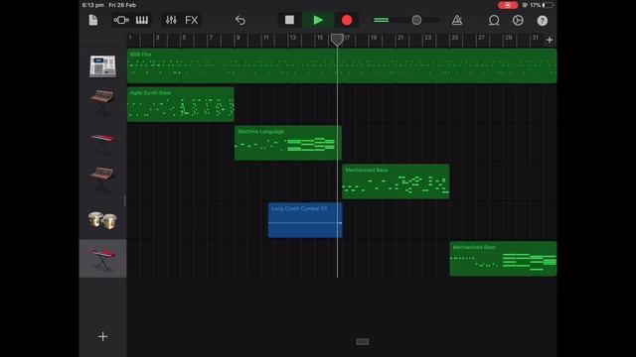The image size is (636, 357).
Task: Select the blue Long Crash Cymbal 03 region
Action: (305, 220)
